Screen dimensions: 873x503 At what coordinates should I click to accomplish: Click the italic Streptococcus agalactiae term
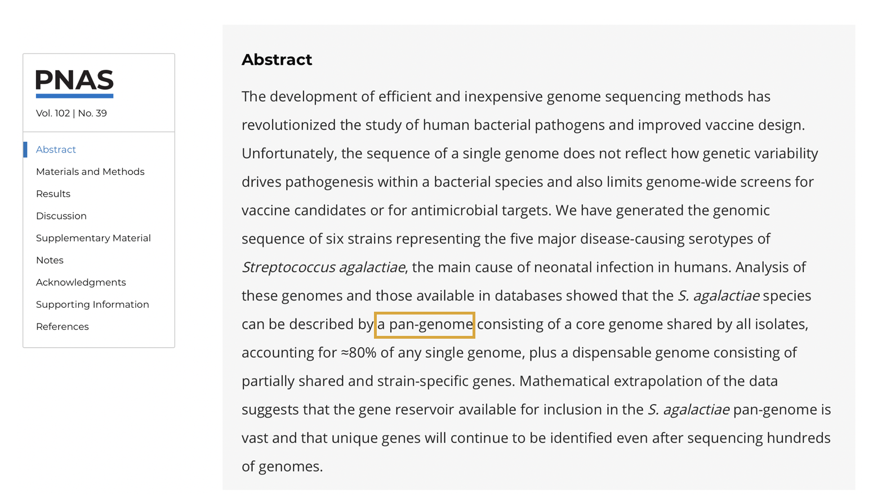pyautogui.click(x=323, y=267)
